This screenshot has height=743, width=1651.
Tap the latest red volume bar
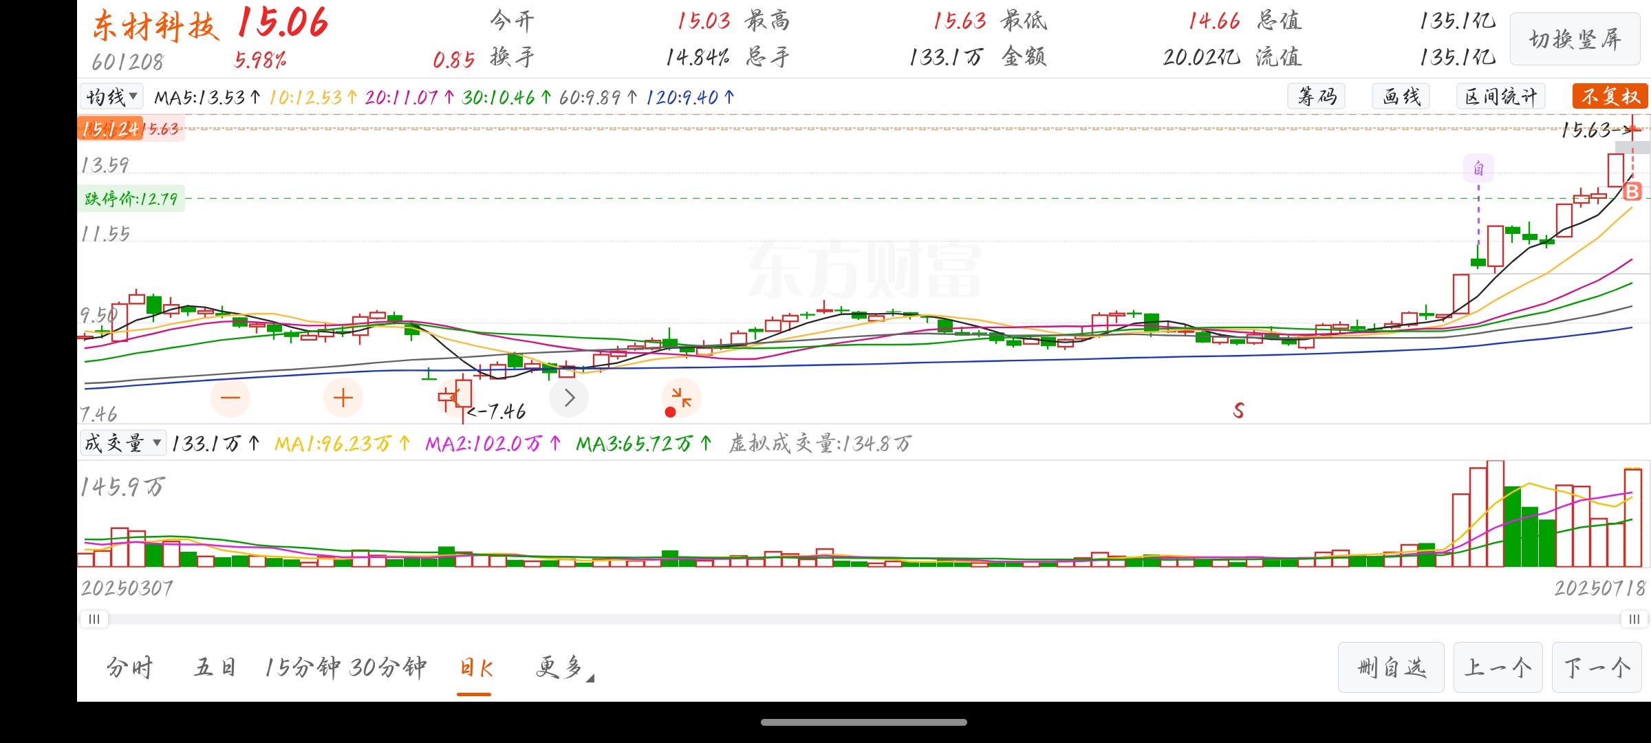[1633, 517]
